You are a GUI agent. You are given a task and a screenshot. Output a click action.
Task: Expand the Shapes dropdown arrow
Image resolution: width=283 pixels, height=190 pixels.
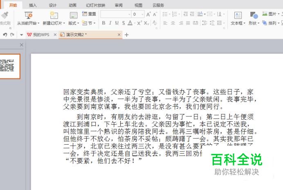(258, 23)
